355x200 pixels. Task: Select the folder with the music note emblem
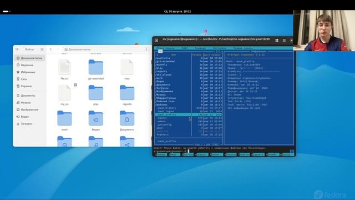coord(96,142)
